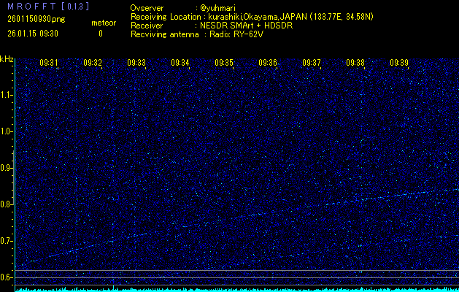The width and height of the screenshot is (459, 292).
Task: Click the 09:35 timeline label
Action: point(224,63)
